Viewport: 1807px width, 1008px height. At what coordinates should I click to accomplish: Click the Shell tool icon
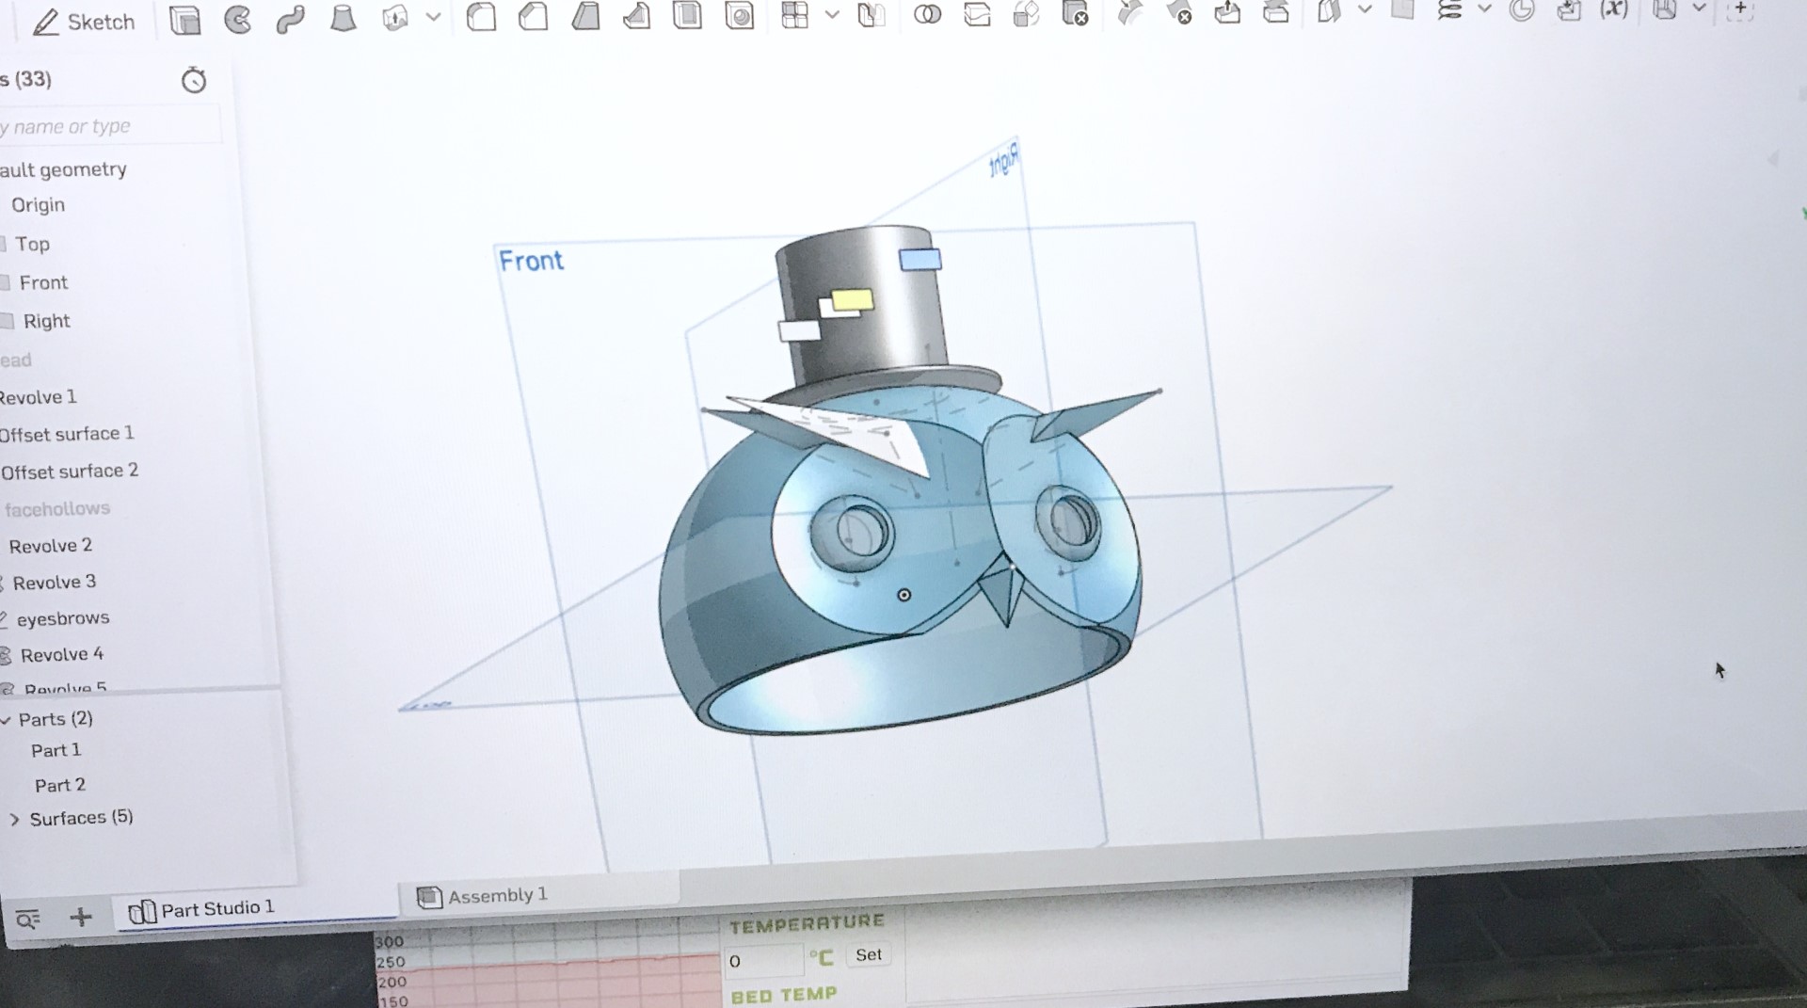click(x=688, y=16)
